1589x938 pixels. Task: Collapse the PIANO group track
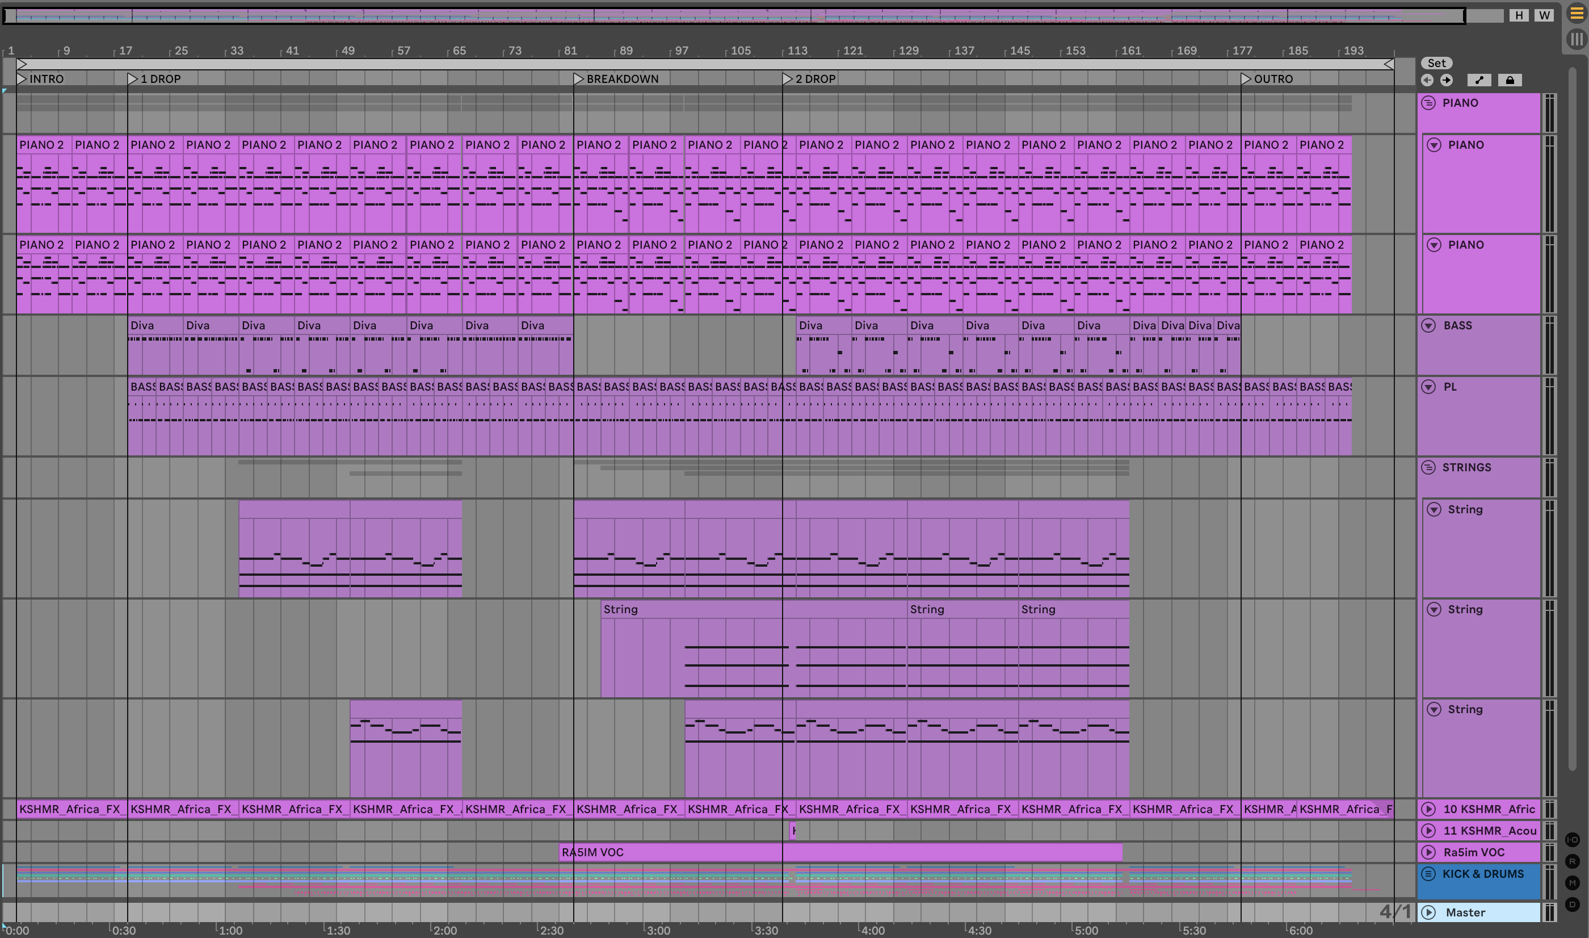click(x=1428, y=103)
